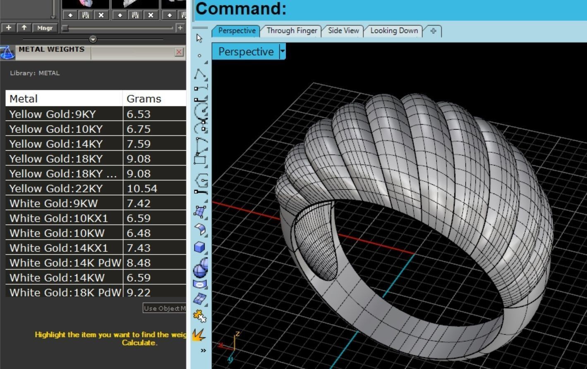Screen dimensions: 587x369
Task: Sort by the Metal column header
Action: pyautogui.click(x=64, y=99)
